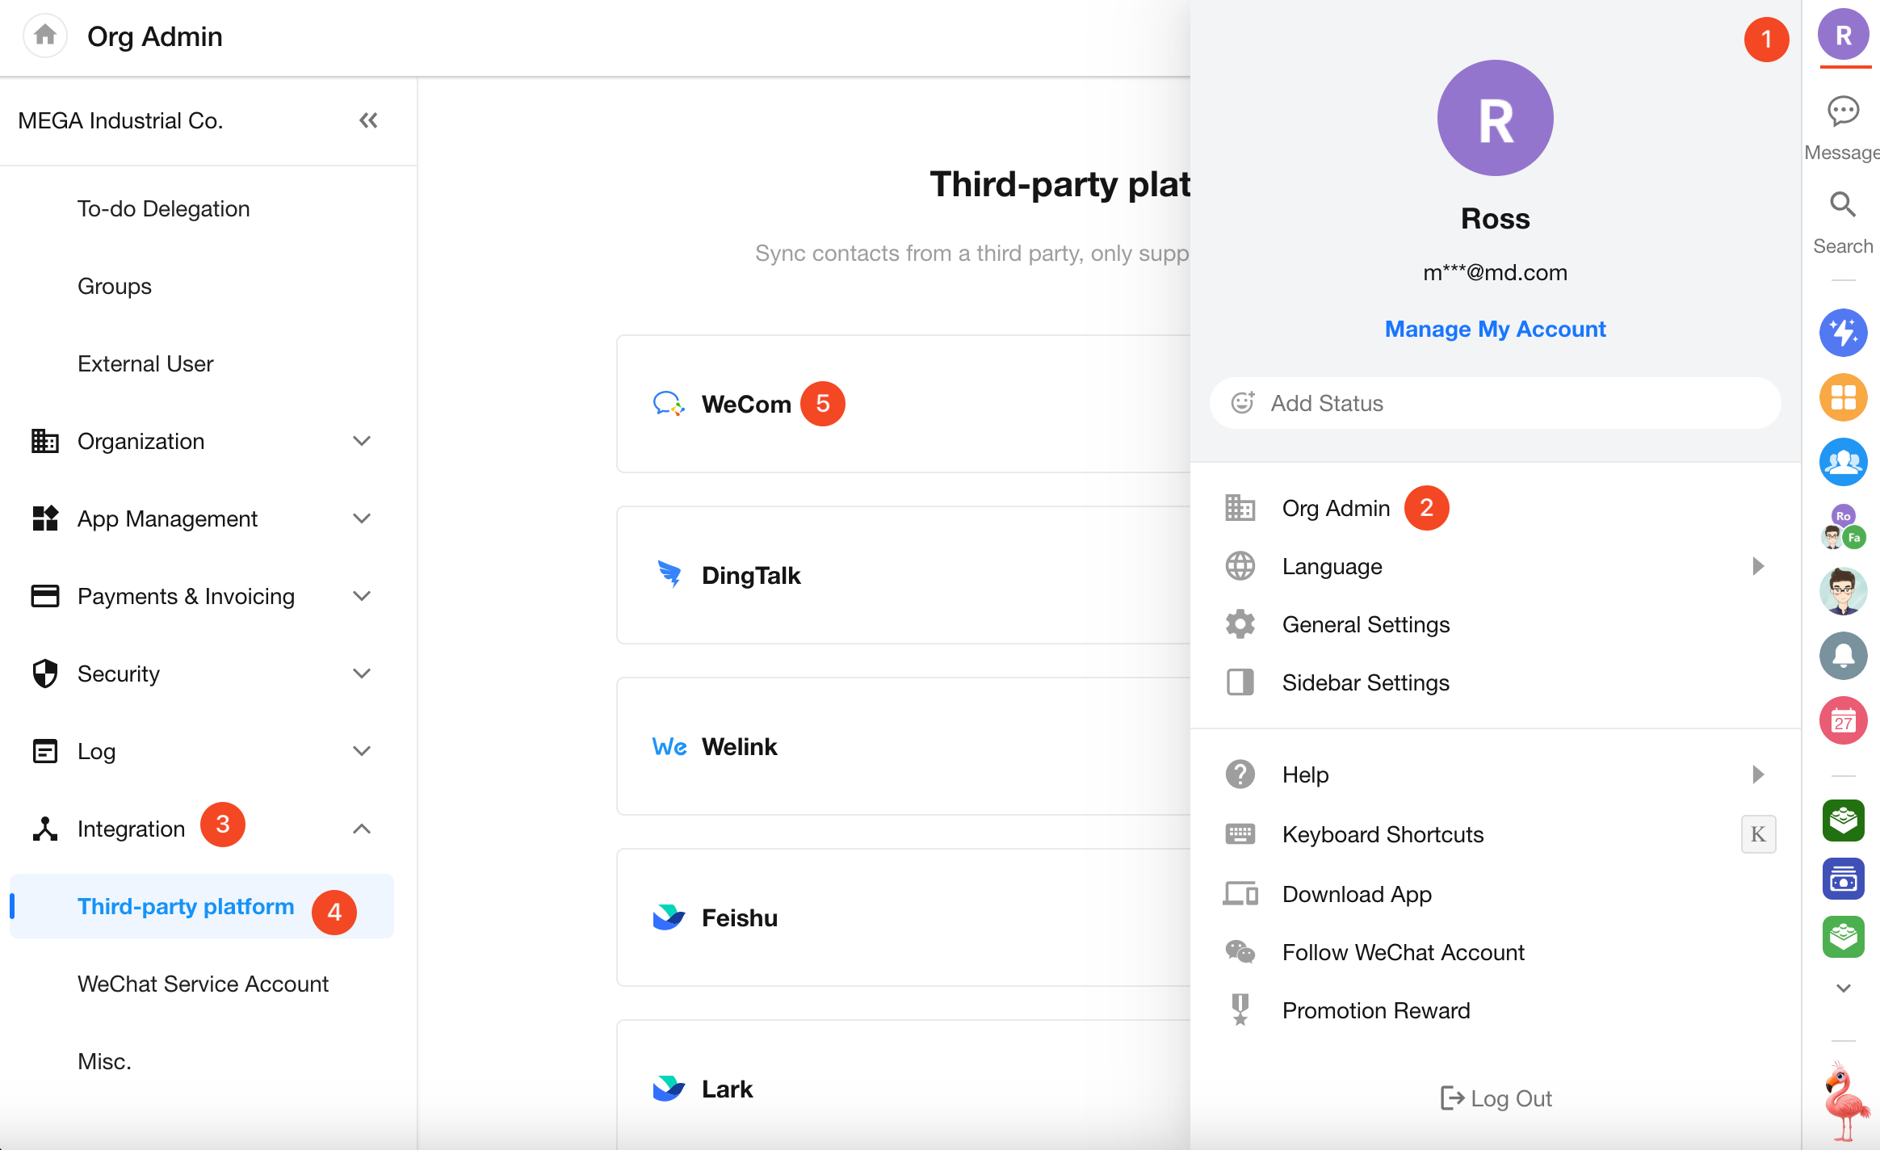Click the gray notification bell icon
This screenshot has width=1880, height=1150.
click(1843, 656)
